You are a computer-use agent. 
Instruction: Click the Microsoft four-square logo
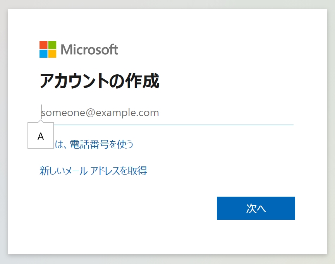click(x=48, y=49)
